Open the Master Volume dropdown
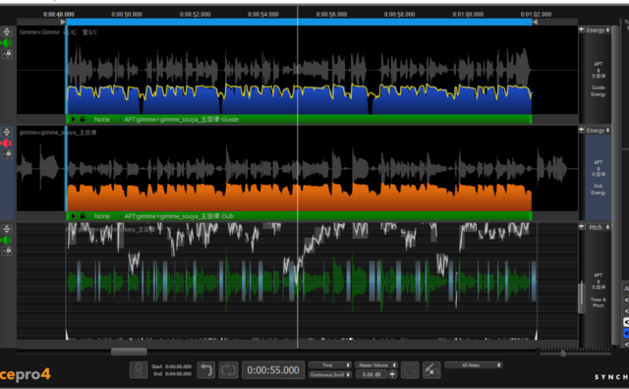Image resolution: width=629 pixels, height=389 pixels. pyautogui.click(x=376, y=365)
